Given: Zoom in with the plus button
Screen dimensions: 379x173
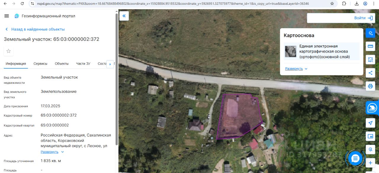Looking at the screenshot, I should pos(370,163).
